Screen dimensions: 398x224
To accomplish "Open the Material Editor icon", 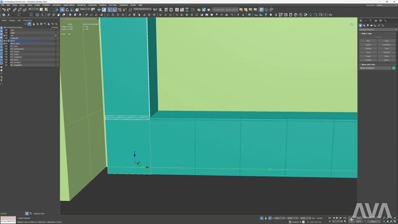I will pyautogui.click(x=193, y=10).
